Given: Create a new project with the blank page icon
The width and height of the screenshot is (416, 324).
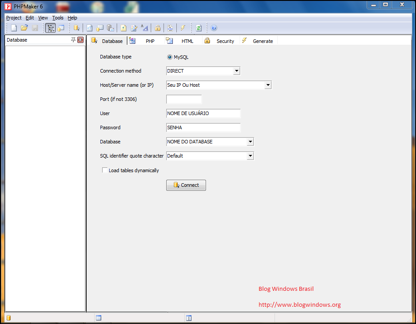Looking at the screenshot, I should click(x=14, y=28).
